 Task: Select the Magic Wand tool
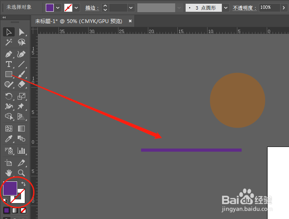[9, 42]
